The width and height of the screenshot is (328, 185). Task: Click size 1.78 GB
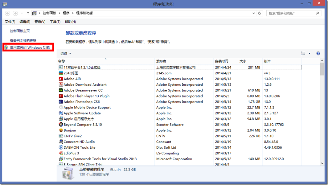(254, 102)
